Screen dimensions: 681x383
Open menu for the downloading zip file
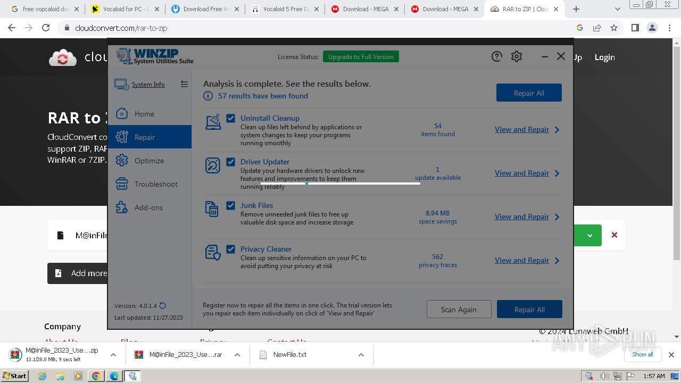113,355
